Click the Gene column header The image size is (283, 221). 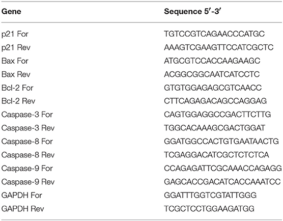click(11, 12)
